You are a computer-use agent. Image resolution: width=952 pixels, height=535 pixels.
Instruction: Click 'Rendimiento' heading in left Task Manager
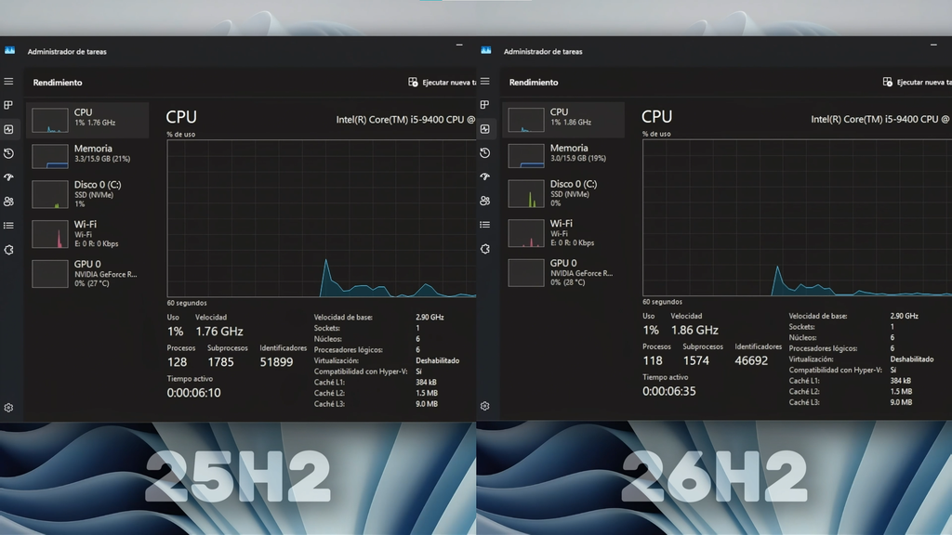58,83
